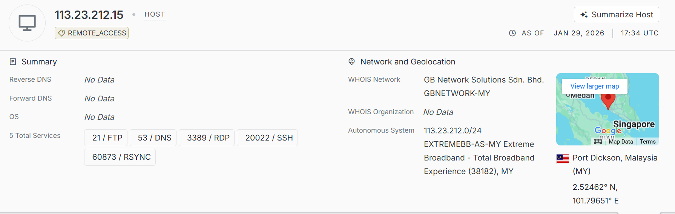
Task: Click the Malaysia flag icon
Action: click(562, 158)
